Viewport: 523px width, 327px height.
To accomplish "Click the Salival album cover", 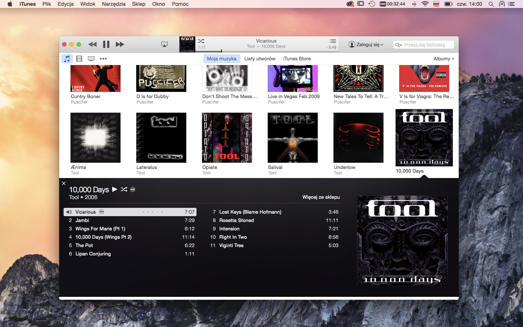I will 293,138.
